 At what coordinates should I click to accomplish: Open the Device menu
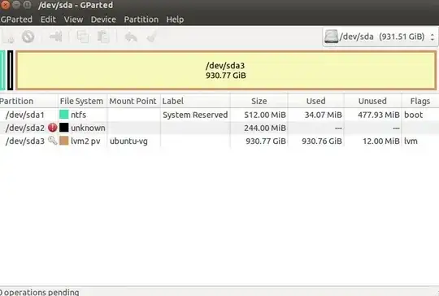(x=103, y=20)
